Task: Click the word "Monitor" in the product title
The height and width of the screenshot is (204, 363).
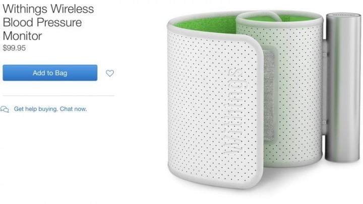Action: pos(23,36)
